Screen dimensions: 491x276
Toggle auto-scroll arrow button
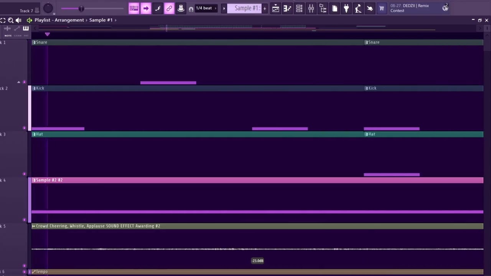point(146,8)
